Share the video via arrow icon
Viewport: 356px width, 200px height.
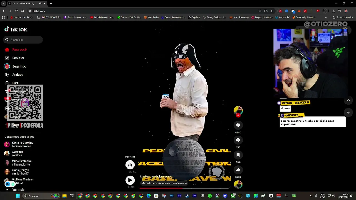tap(238, 170)
